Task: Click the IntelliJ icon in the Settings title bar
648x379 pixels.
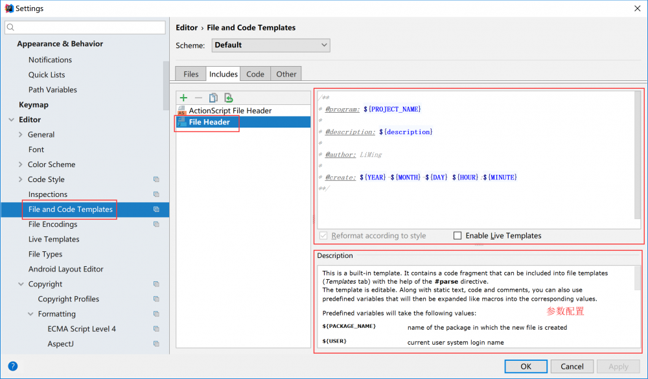Action: 9,8
